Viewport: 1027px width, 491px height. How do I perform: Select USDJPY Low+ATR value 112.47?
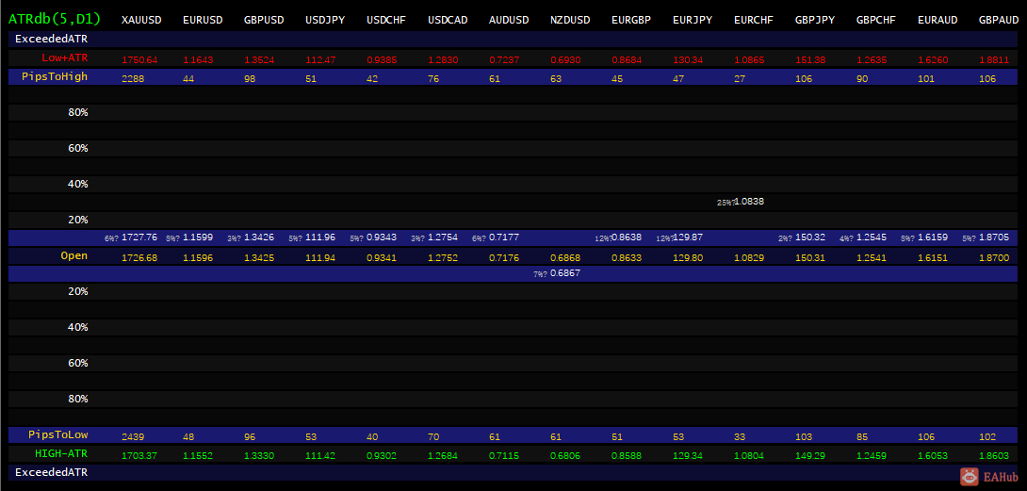pos(321,60)
